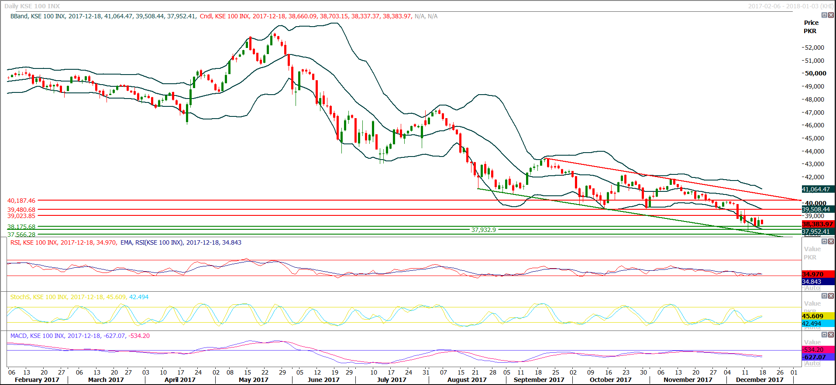Maximize the MACD indicator pane
This screenshot has height=385, width=836.
point(824,335)
